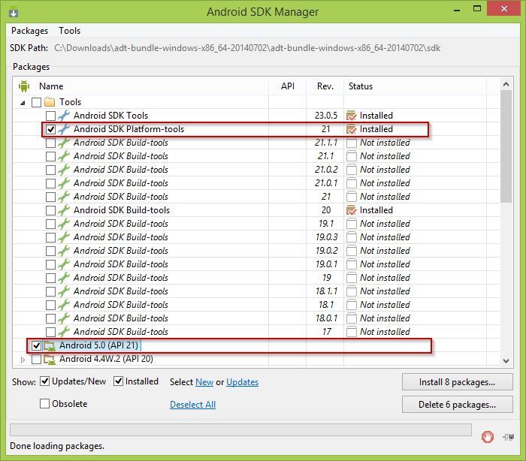Click the wrench icon of Build-tools rev 17
This screenshot has width=526, height=461.
[x=64, y=332]
